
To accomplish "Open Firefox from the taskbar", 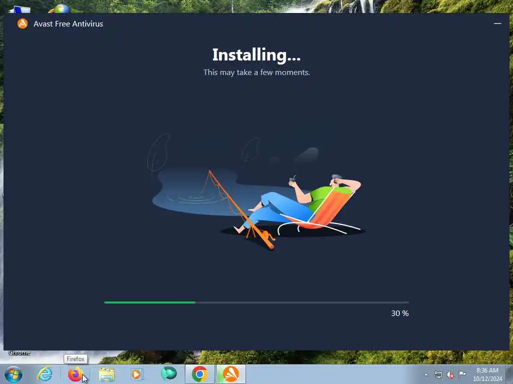I will point(75,374).
